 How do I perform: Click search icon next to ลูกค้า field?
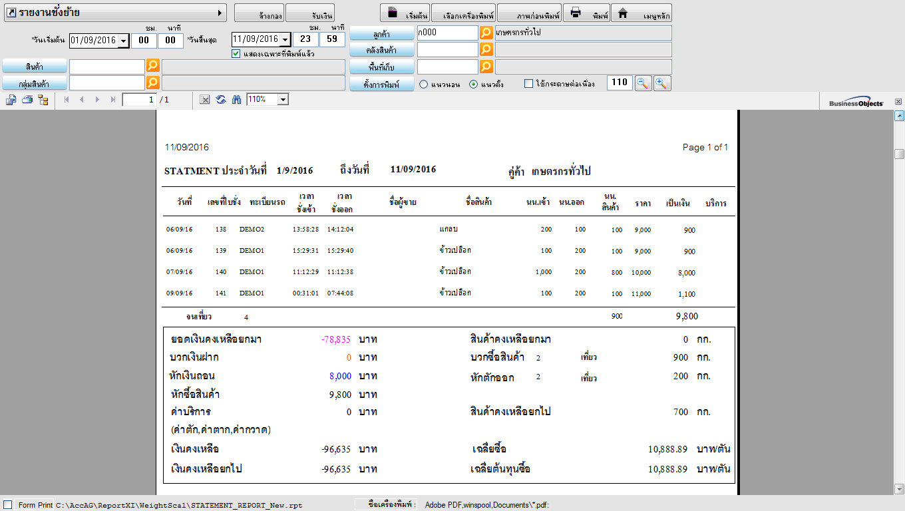tap(486, 33)
